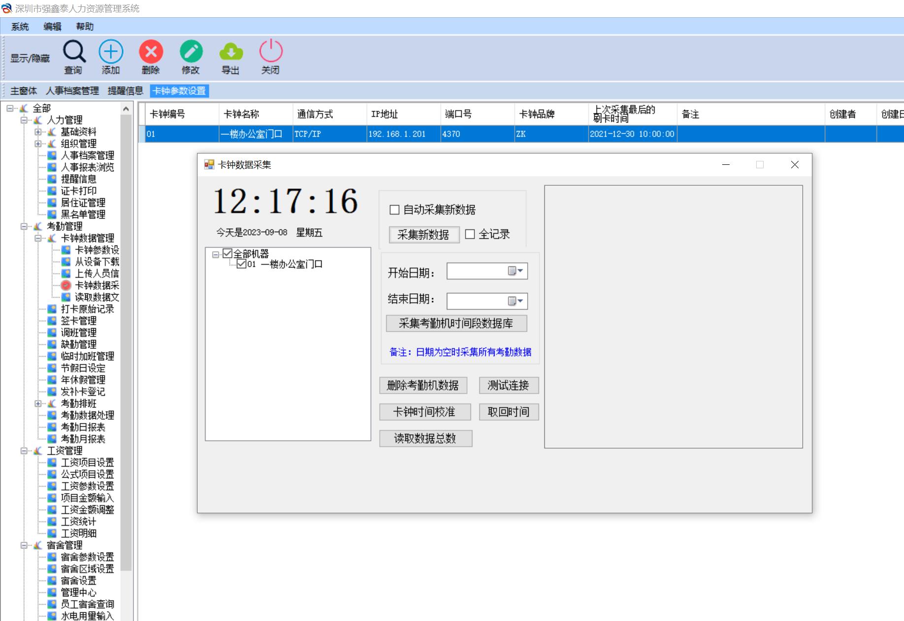Open the 帮助 menu

pos(85,27)
